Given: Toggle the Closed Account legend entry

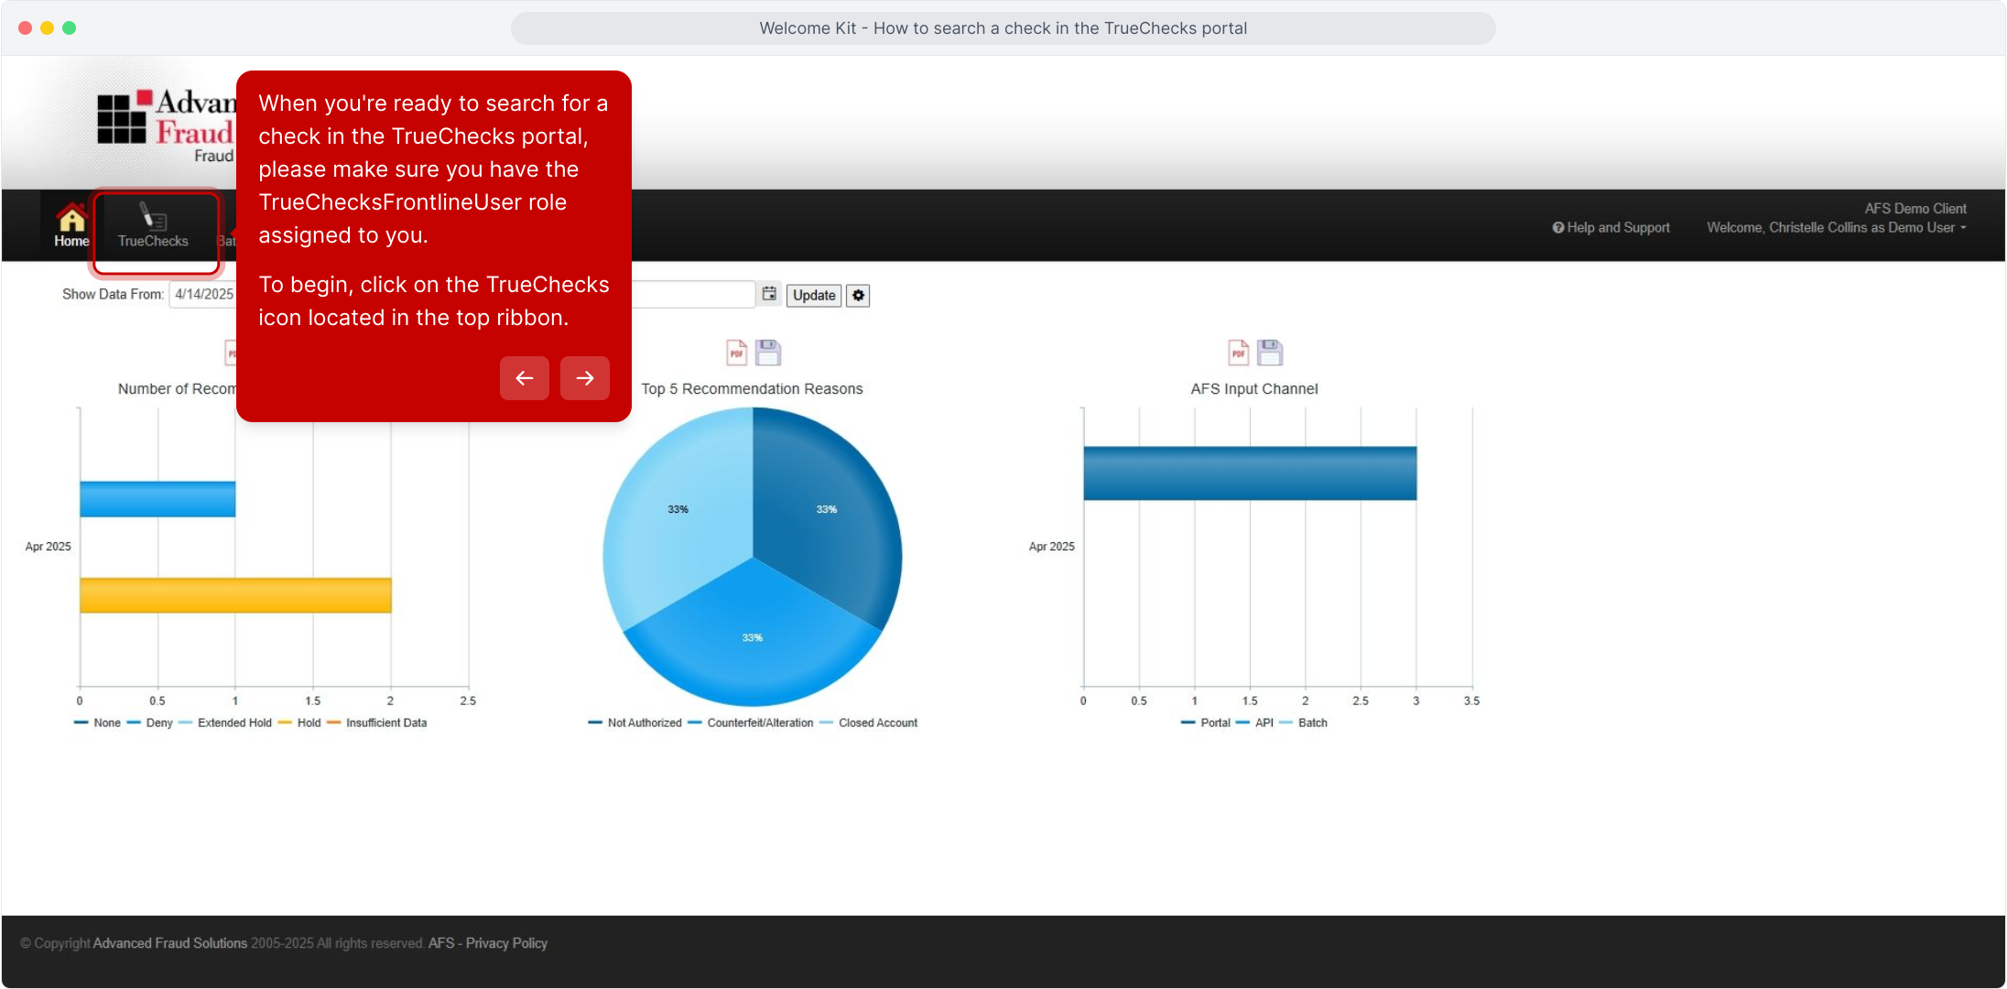Looking at the screenshot, I should (869, 723).
